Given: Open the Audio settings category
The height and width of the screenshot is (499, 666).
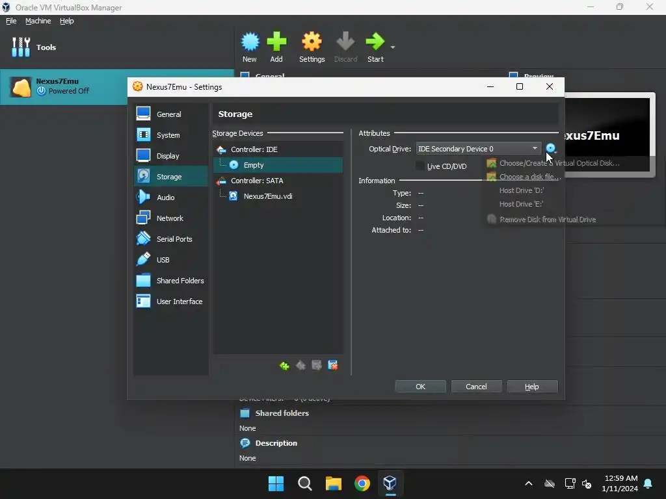Looking at the screenshot, I should (x=171, y=198).
